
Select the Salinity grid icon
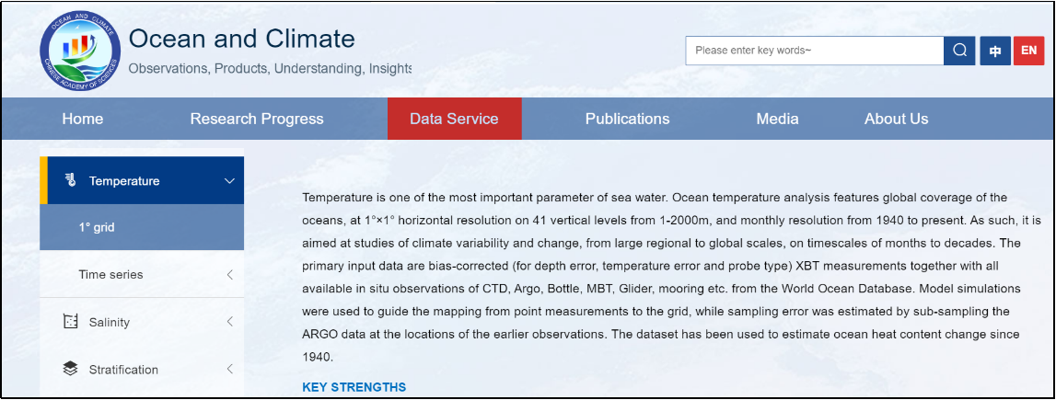pos(71,321)
